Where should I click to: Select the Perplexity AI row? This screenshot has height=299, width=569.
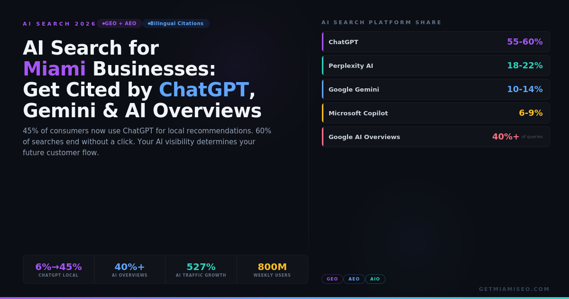(x=435, y=65)
